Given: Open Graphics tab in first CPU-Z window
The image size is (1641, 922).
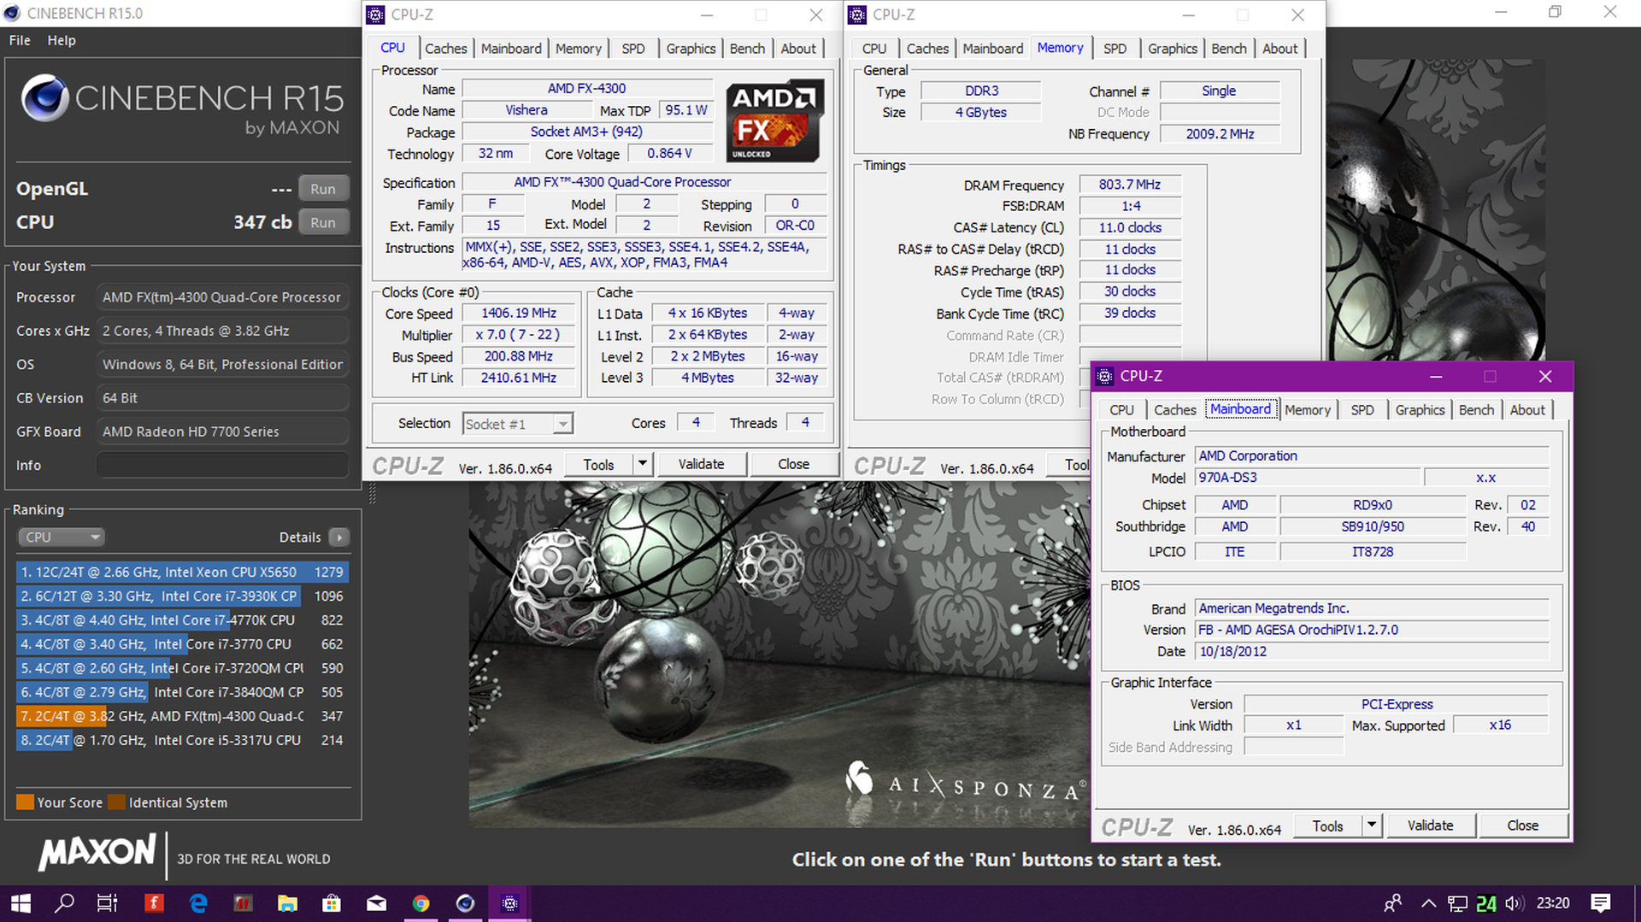Looking at the screenshot, I should coord(691,49).
